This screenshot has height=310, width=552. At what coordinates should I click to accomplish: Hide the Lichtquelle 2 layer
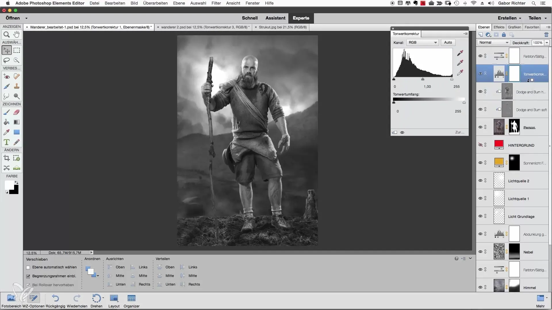pos(480,181)
